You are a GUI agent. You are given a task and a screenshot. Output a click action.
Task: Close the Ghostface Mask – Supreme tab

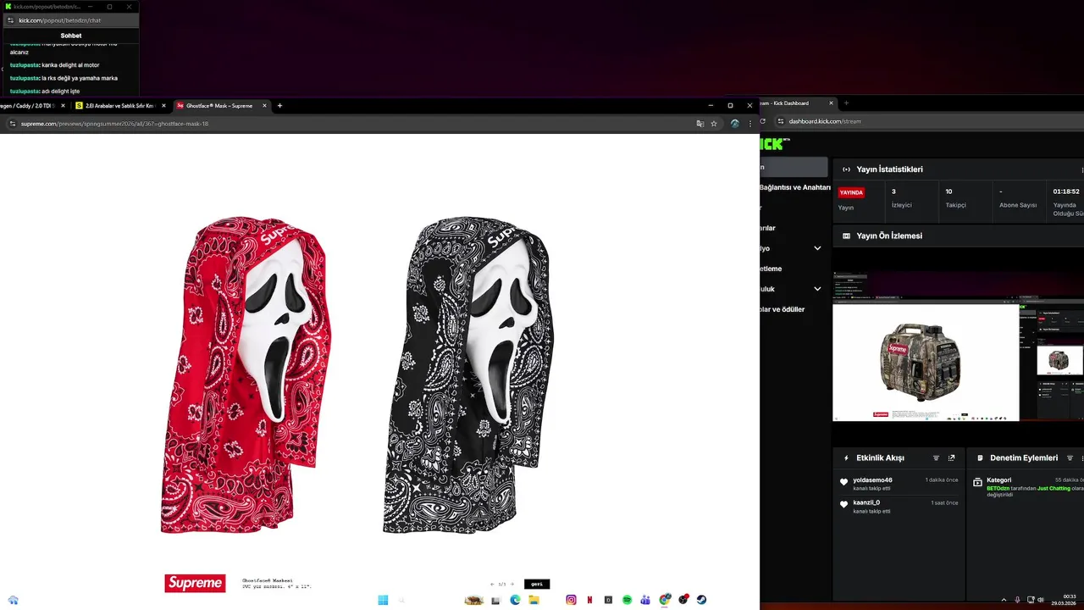tap(264, 106)
